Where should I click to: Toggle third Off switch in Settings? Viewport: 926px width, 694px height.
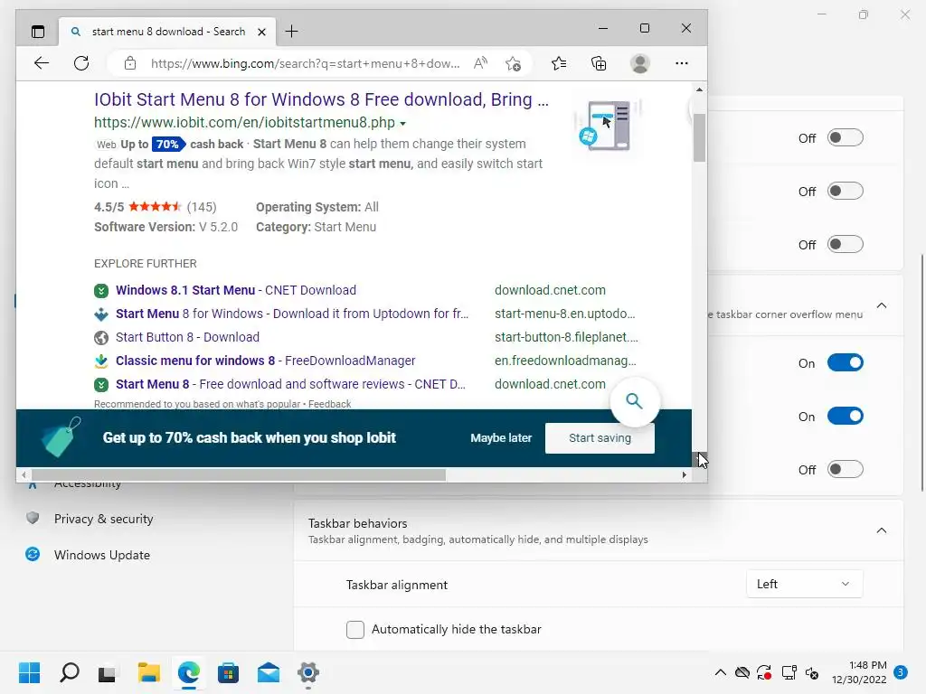point(846,244)
